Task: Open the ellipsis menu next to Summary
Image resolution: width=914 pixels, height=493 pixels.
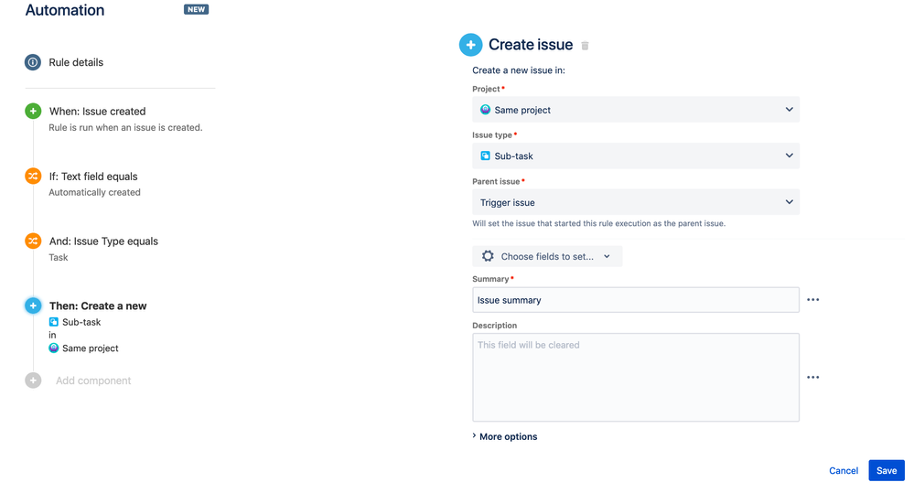Action: 812,300
